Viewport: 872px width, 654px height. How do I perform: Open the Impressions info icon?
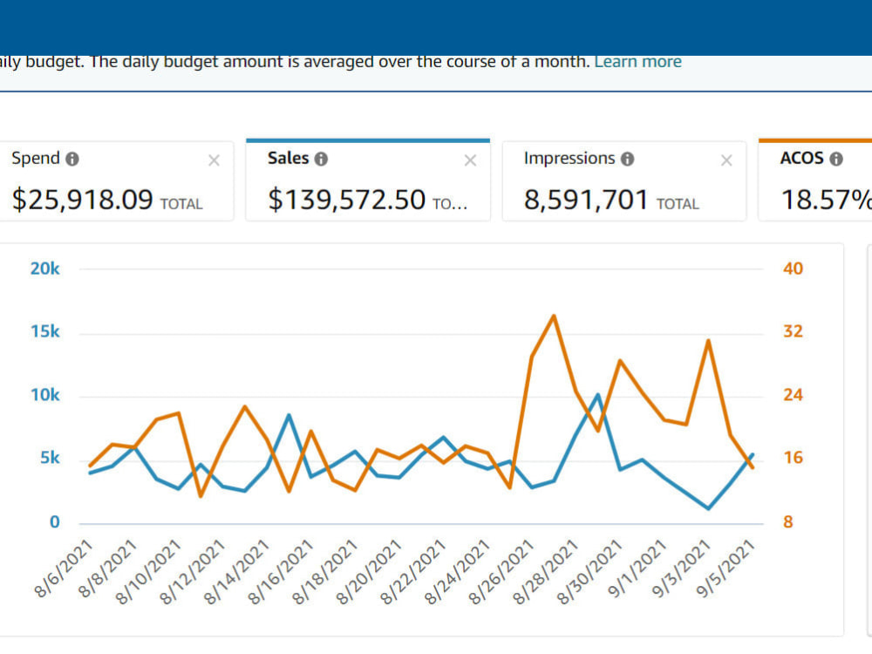pos(627,159)
